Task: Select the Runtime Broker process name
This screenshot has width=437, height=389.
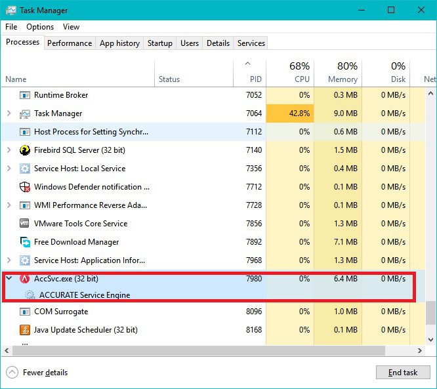Action: click(61, 95)
